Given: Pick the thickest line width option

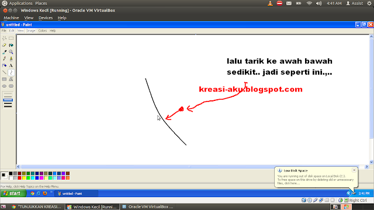Looking at the screenshot, I should (8, 106).
